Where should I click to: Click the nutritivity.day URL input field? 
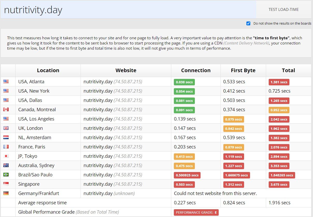[128, 10]
